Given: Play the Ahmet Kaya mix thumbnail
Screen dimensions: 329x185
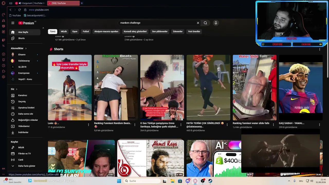Looking at the screenshot, I should point(151,158).
